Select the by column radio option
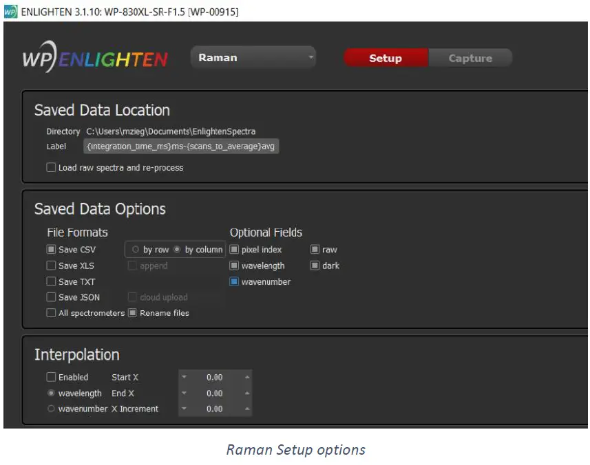Screen dimensions: 590x465 pyautogui.click(x=178, y=250)
